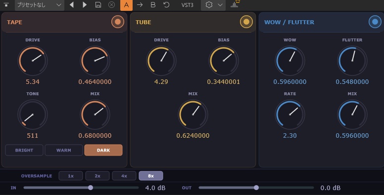Open the plugin settings gear icon
The width and height of the screenshot is (384, 195).
pyautogui.click(x=209, y=5)
